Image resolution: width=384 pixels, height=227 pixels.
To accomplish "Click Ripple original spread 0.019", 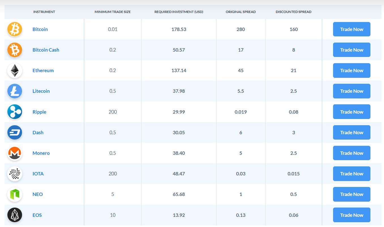I will 241,112.
